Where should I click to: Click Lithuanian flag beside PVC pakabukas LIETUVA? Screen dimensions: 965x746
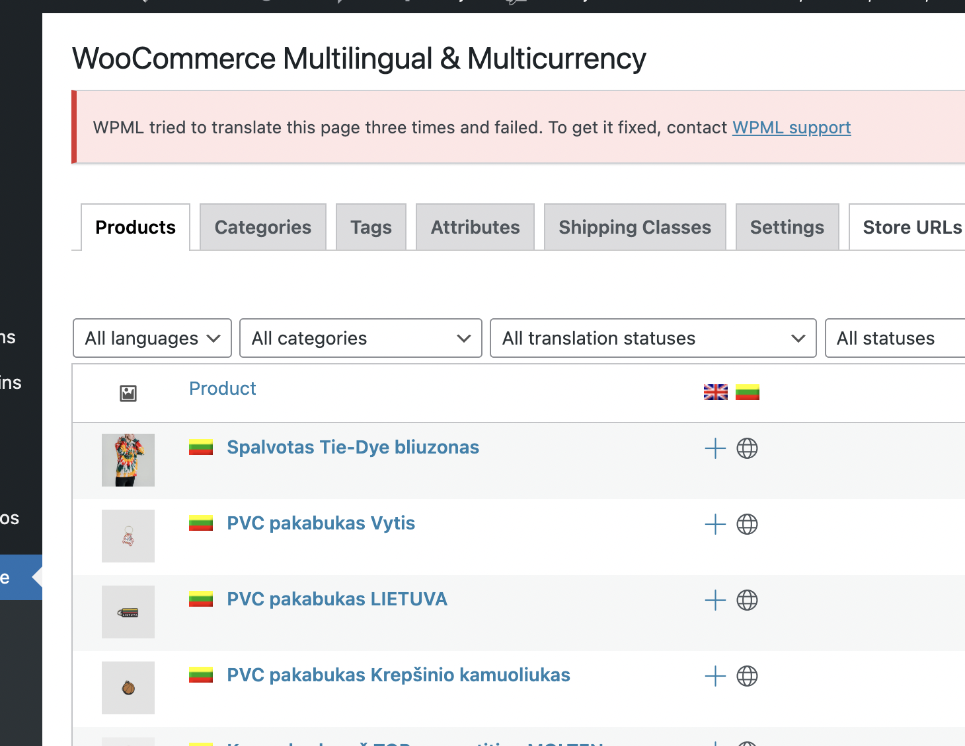(x=201, y=599)
